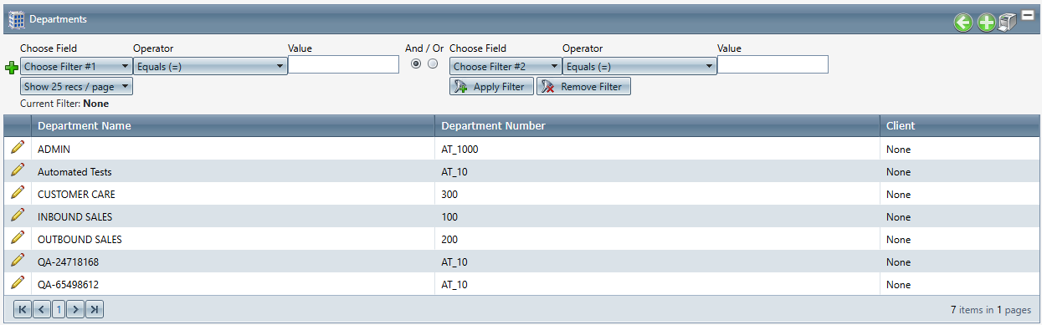Viewport: 1042px width, 325px height.
Task: Go to first page in pager
Action: (x=23, y=310)
